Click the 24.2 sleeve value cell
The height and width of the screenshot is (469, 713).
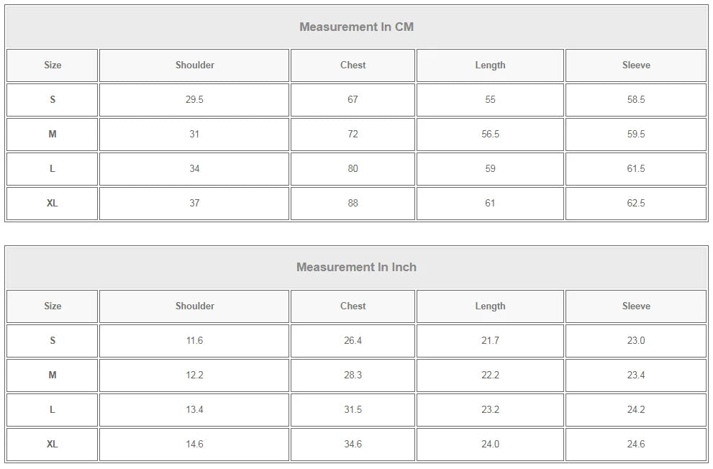click(x=636, y=410)
